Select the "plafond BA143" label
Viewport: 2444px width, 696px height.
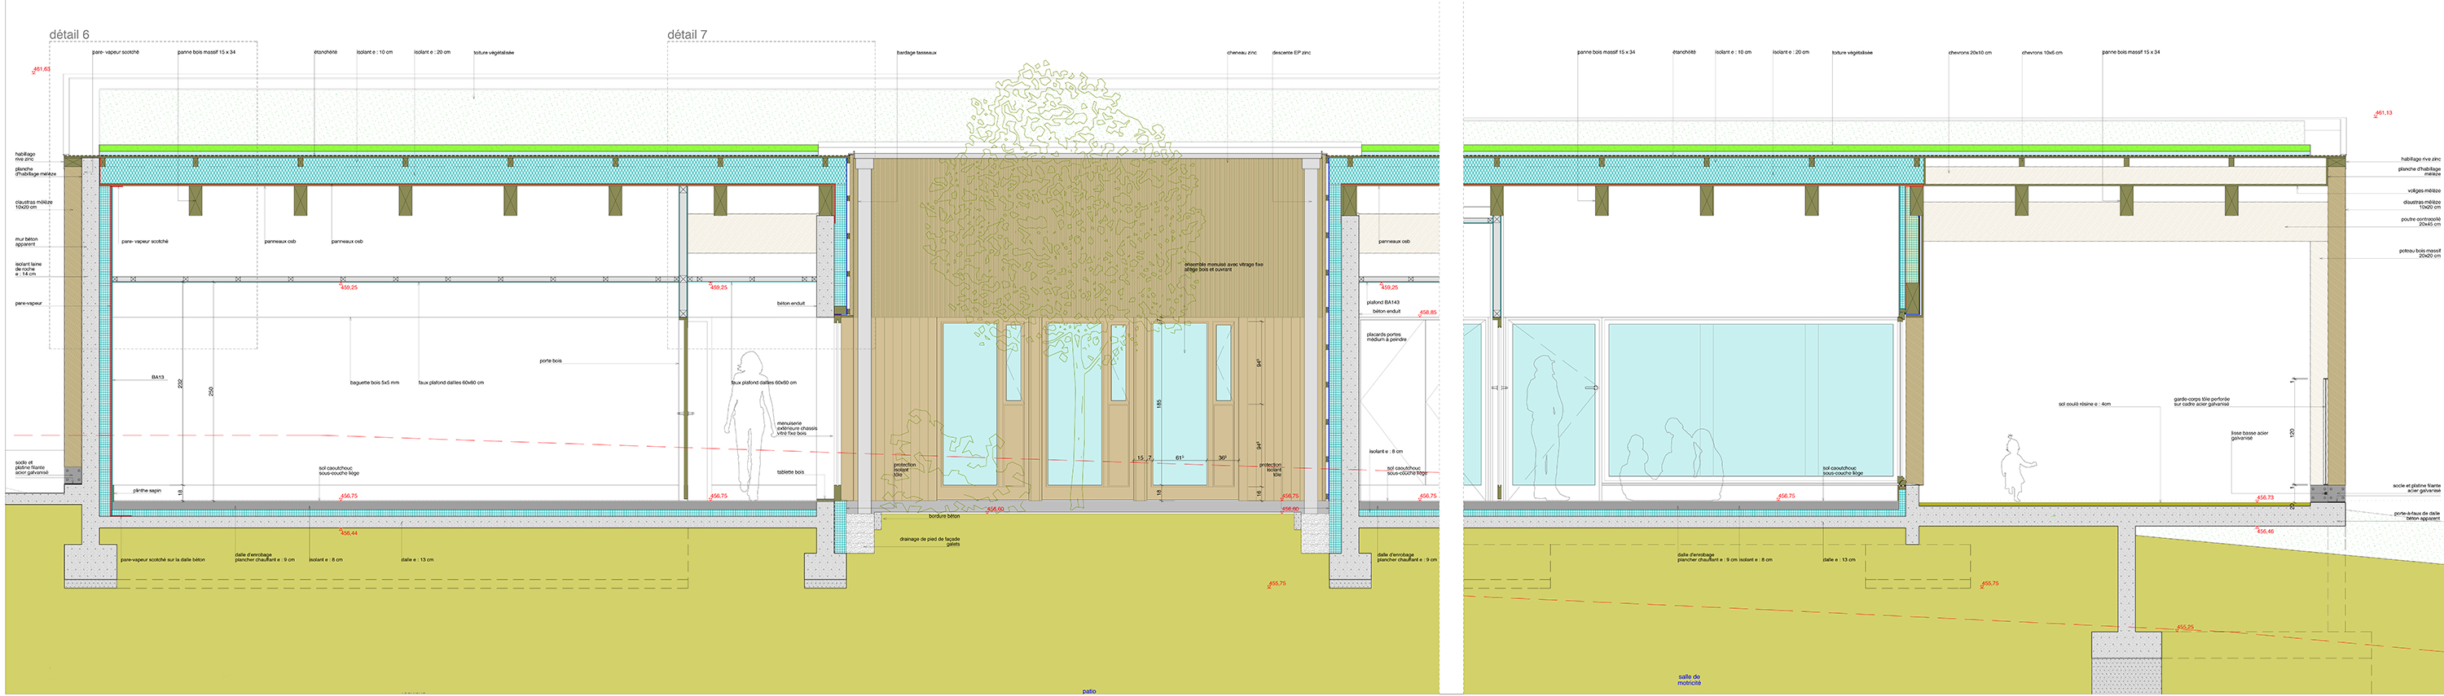click(x=1383, y=303)
